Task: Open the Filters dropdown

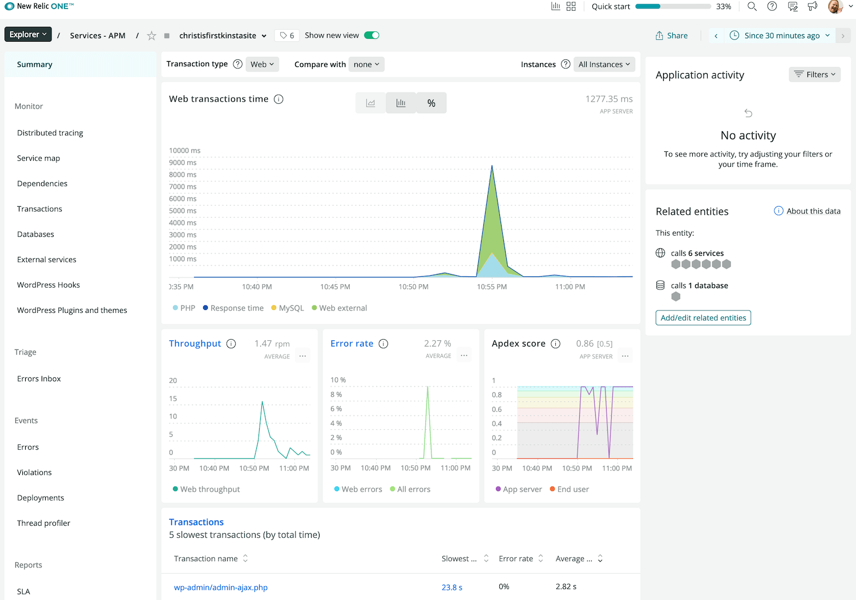Action: pos(815,74)
